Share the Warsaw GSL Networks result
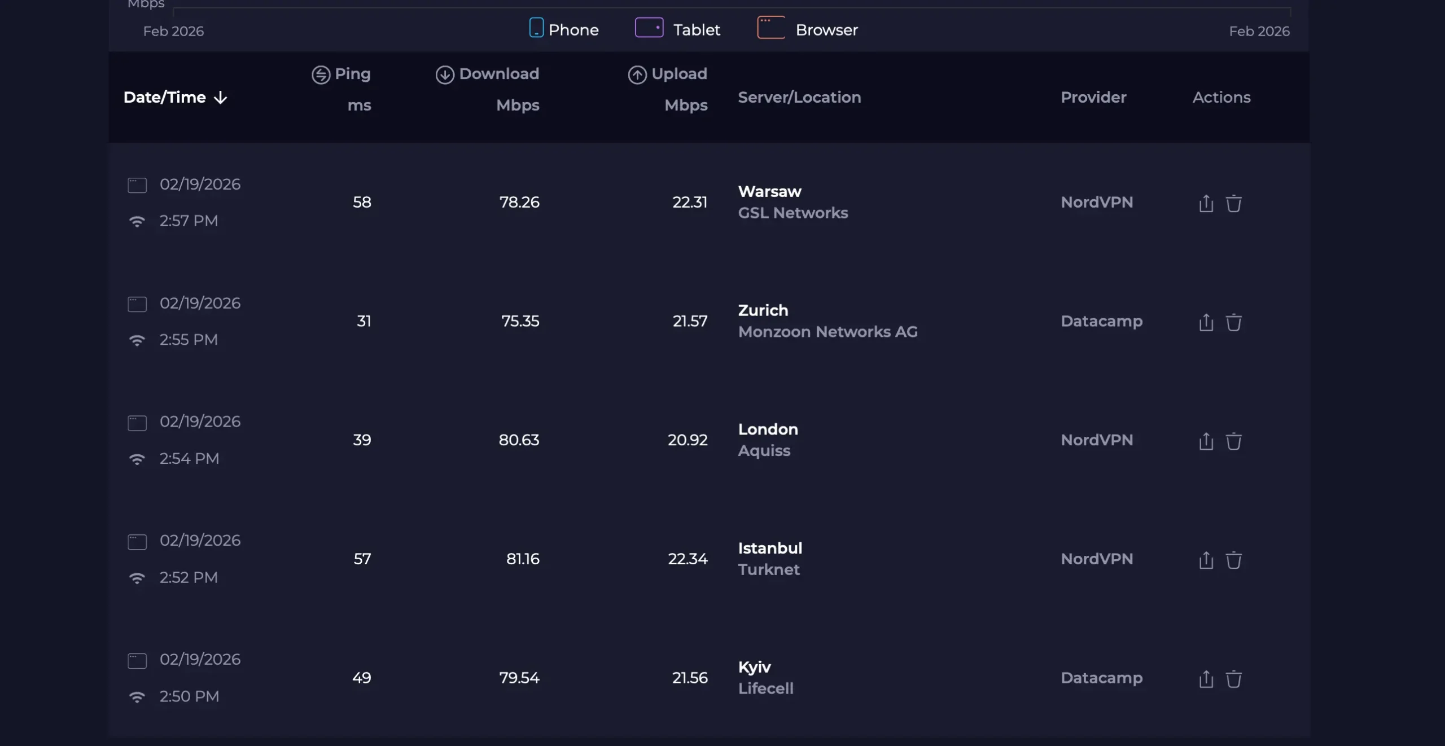The image size is (1445, 746). click(1206, 203)
